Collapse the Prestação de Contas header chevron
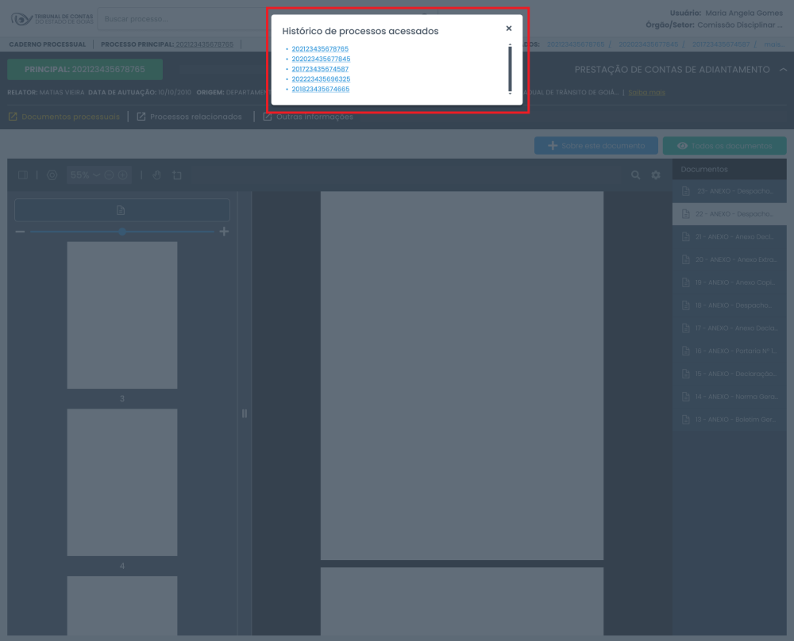794x641 pixels. [783, 70]
